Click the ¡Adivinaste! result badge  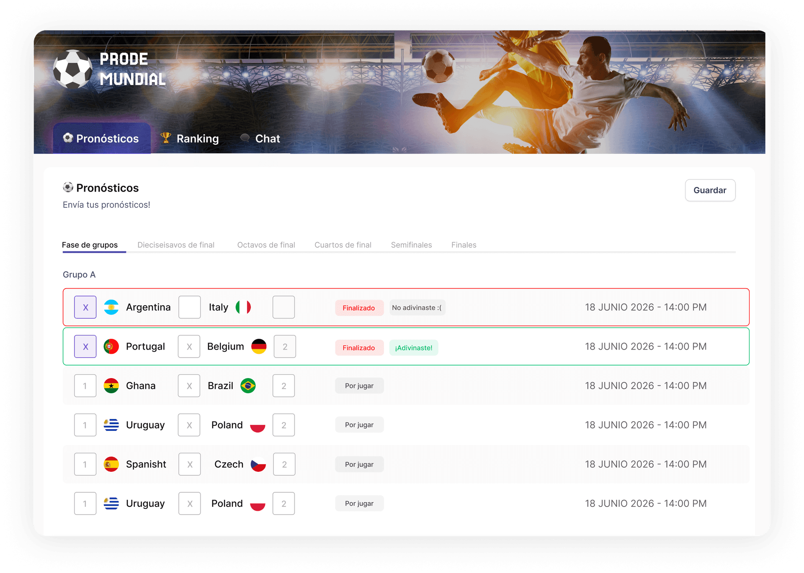(x=413, y=347)
